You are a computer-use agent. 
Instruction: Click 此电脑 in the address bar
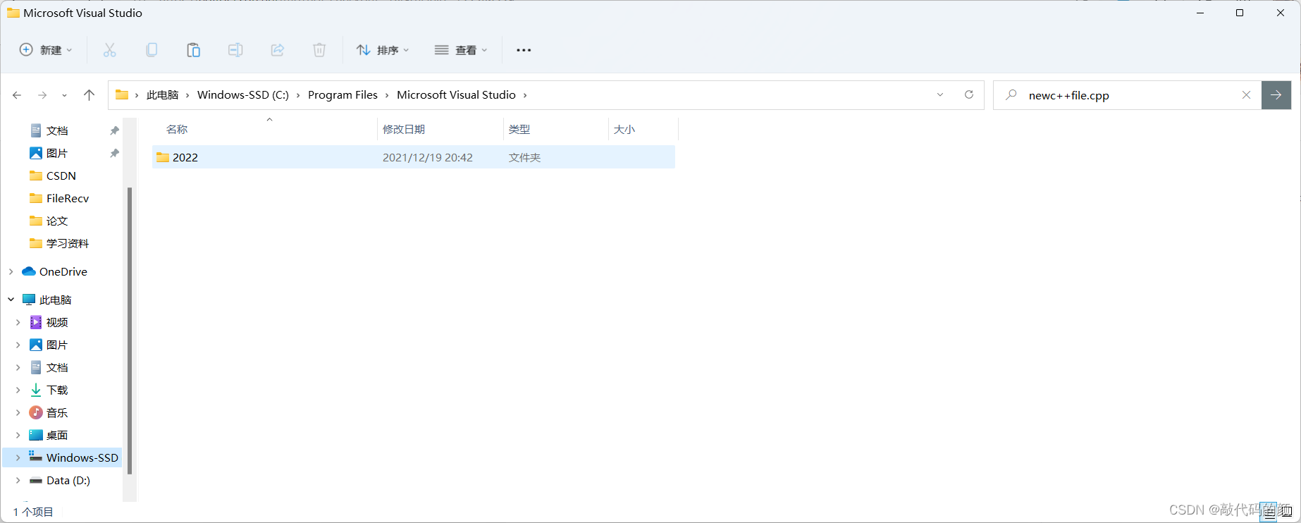coord(162,95)
